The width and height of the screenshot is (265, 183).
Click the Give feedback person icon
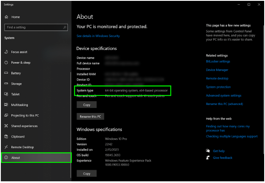208,158
